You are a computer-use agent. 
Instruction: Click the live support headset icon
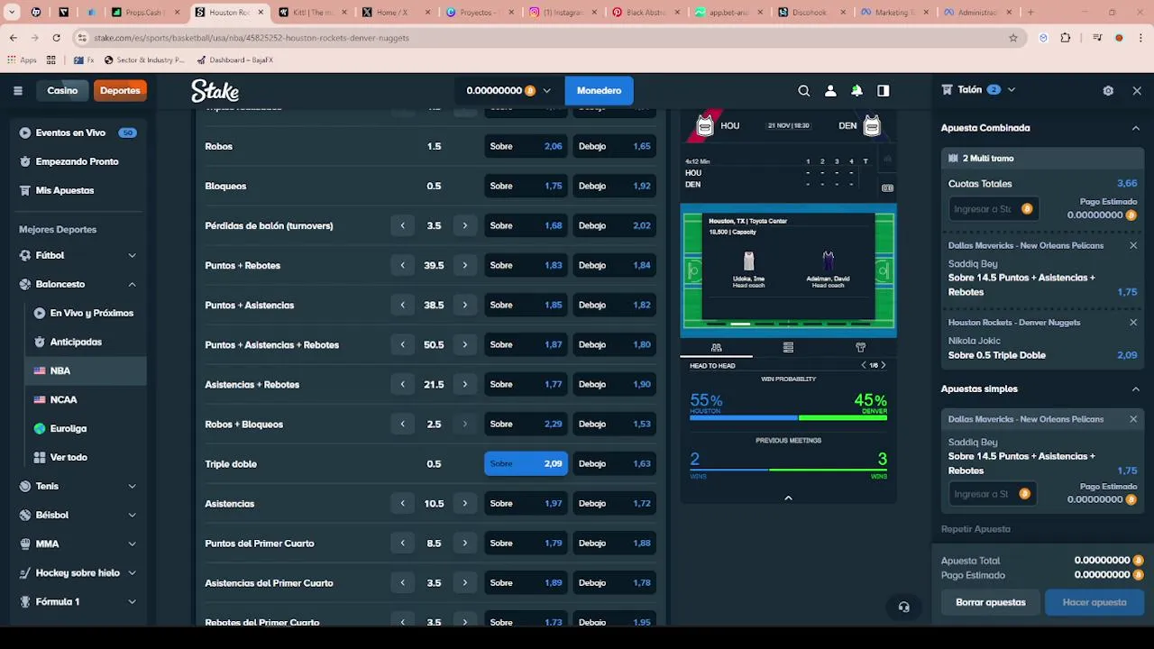click(903, 608)
